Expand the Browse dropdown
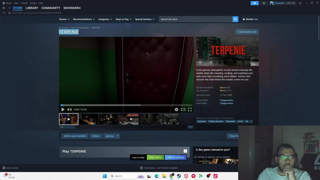 click(x=64, y=19)
